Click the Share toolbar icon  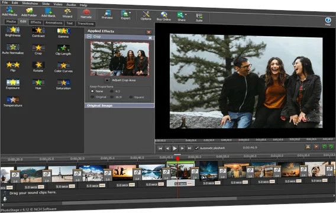click(x=180, y=17)
